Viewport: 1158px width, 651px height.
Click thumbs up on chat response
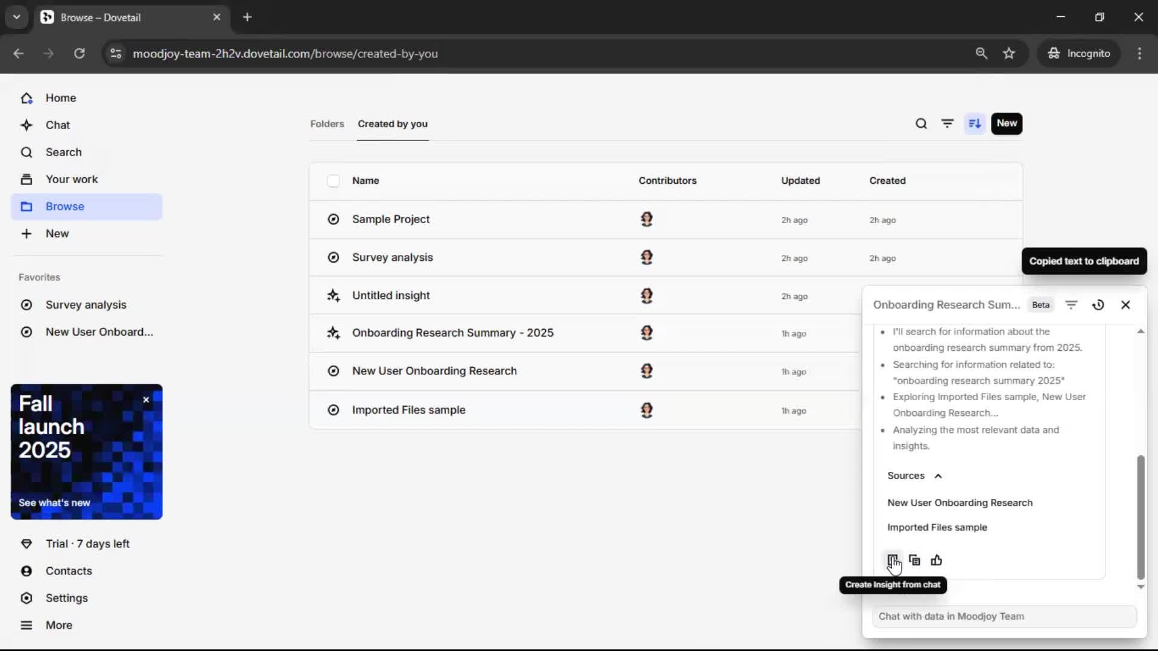(x=936, y=561)
